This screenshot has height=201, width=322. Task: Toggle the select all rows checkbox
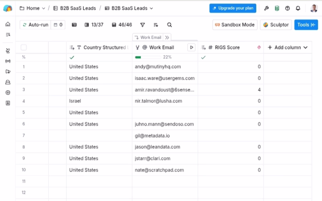point(24,47)
